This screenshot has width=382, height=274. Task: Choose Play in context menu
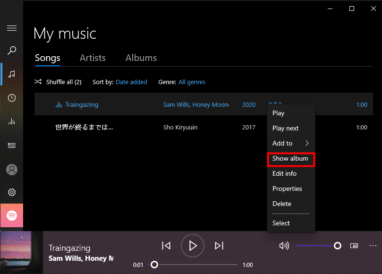[x=291, y=113]
